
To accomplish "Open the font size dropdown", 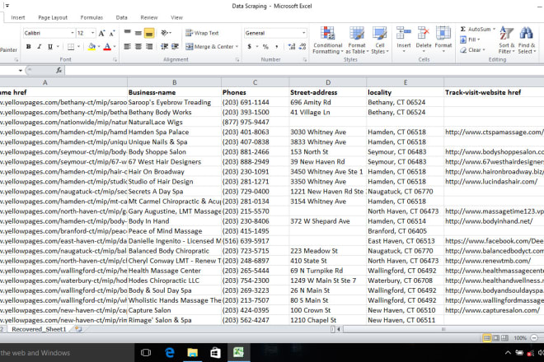I will point(92,33).
